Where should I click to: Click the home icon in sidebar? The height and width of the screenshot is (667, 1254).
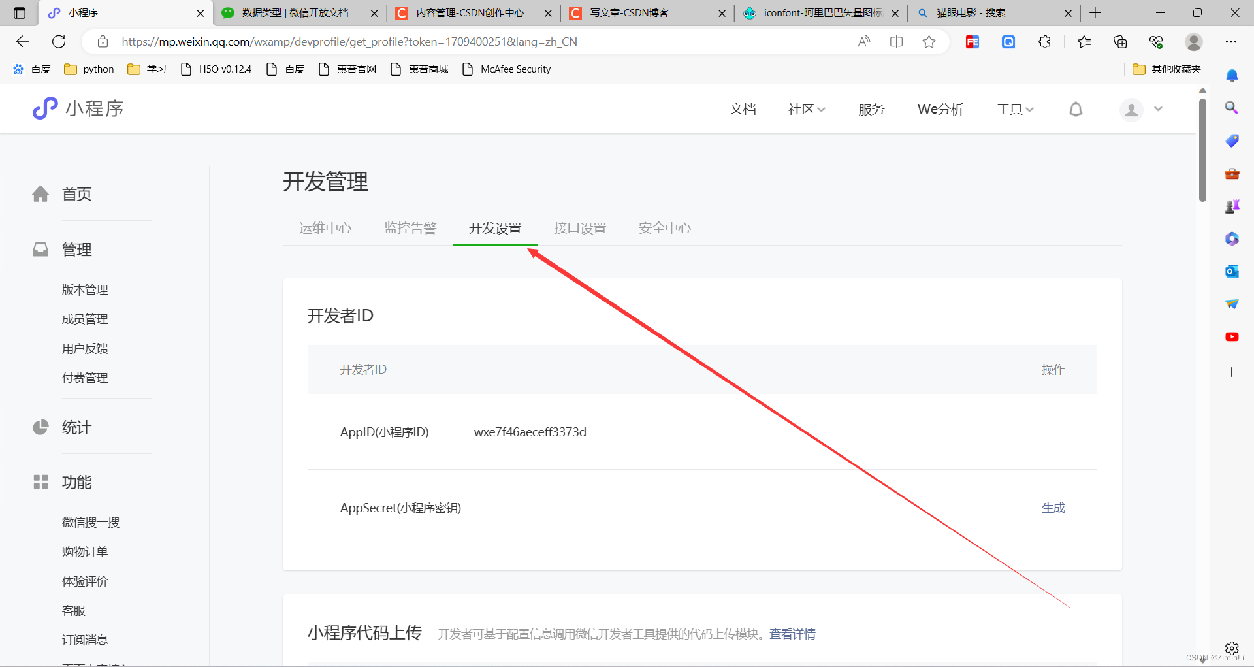pos(40,194)
